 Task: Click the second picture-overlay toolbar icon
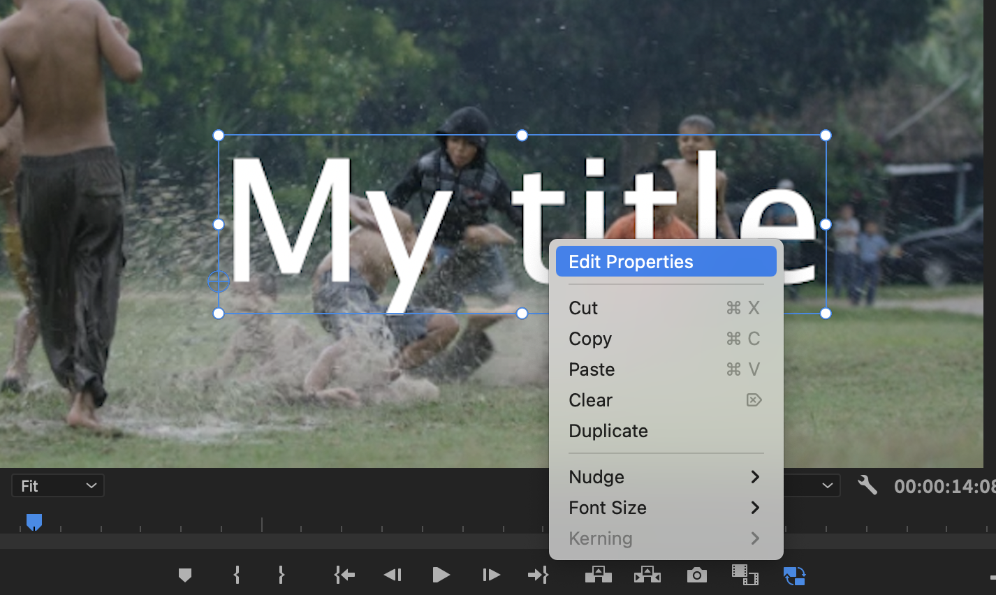(647, 575)
